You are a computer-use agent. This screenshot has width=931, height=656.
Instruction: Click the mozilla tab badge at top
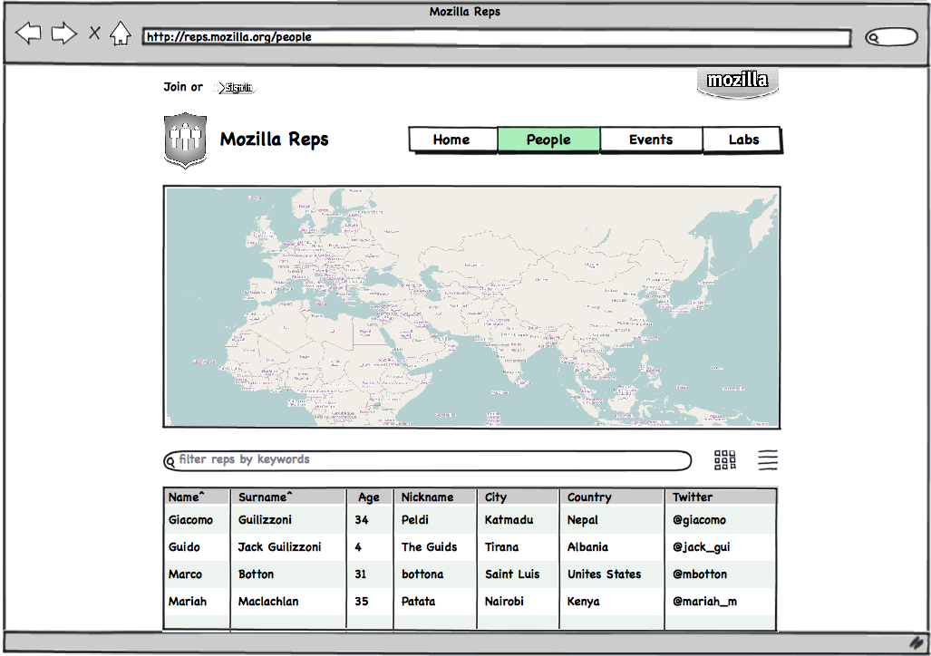737,82
